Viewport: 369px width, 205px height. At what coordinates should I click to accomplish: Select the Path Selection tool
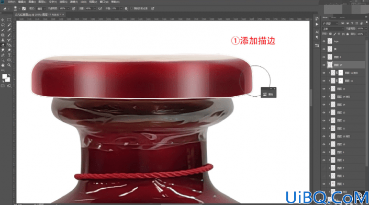[3, 60]
